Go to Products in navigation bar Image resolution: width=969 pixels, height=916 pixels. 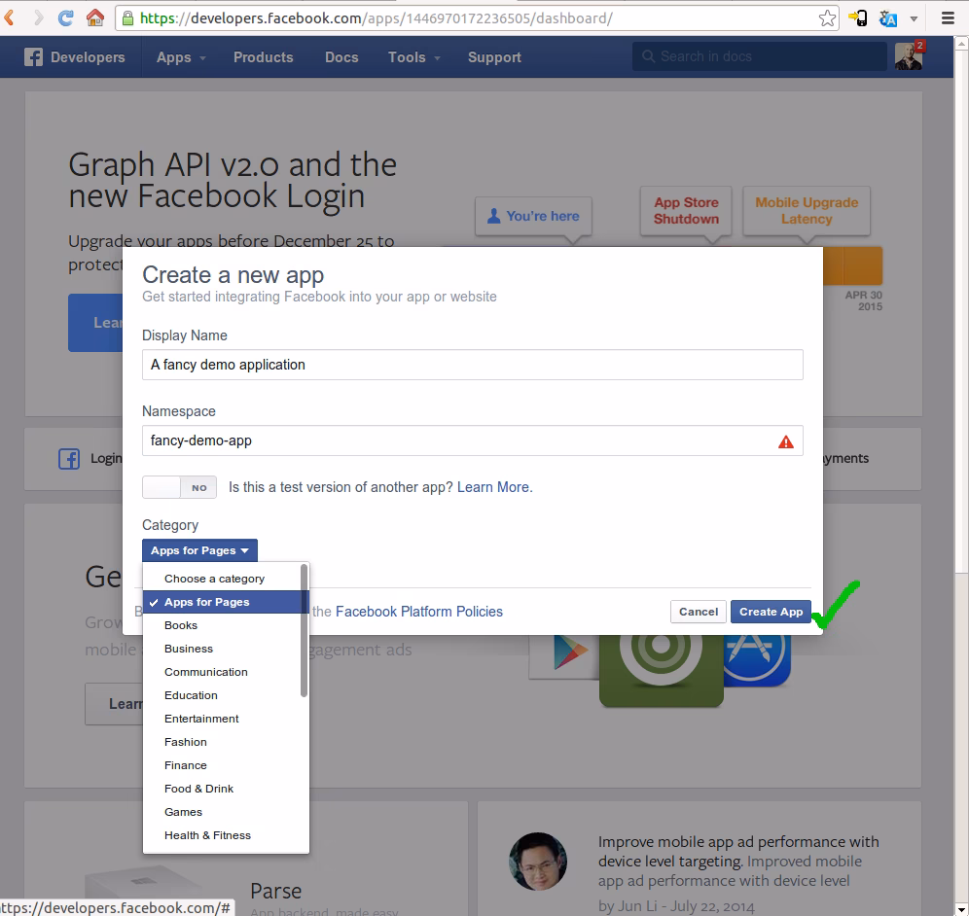[x=264, y=57]
